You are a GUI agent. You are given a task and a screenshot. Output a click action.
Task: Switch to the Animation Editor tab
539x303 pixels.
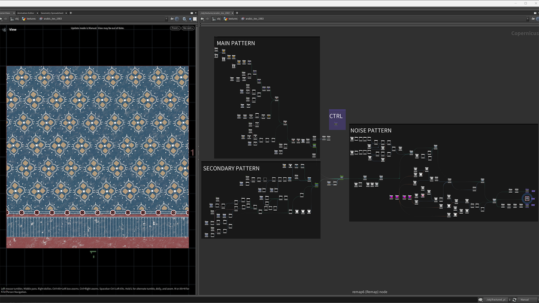[x=26, y=13]
